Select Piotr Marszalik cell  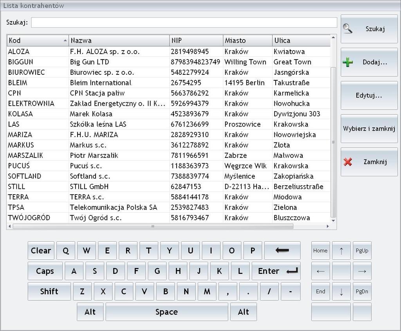(x=119, y=156)
